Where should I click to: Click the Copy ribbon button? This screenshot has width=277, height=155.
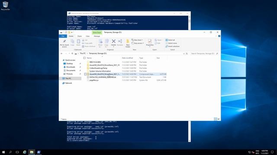point(72,43)
